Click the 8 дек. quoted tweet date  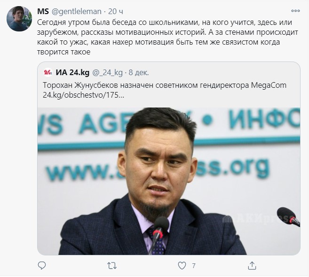coord(139,73)
